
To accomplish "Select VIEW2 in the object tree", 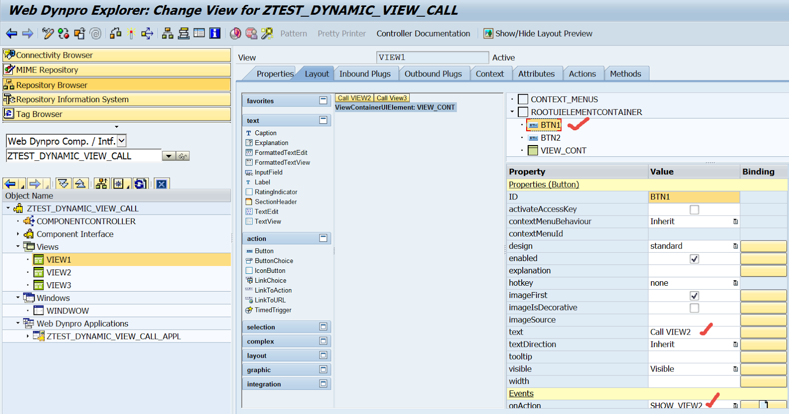I will 59,272.
